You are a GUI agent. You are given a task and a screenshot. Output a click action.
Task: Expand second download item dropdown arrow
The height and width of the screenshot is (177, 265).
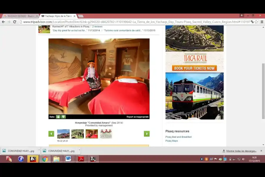point(79,150)
